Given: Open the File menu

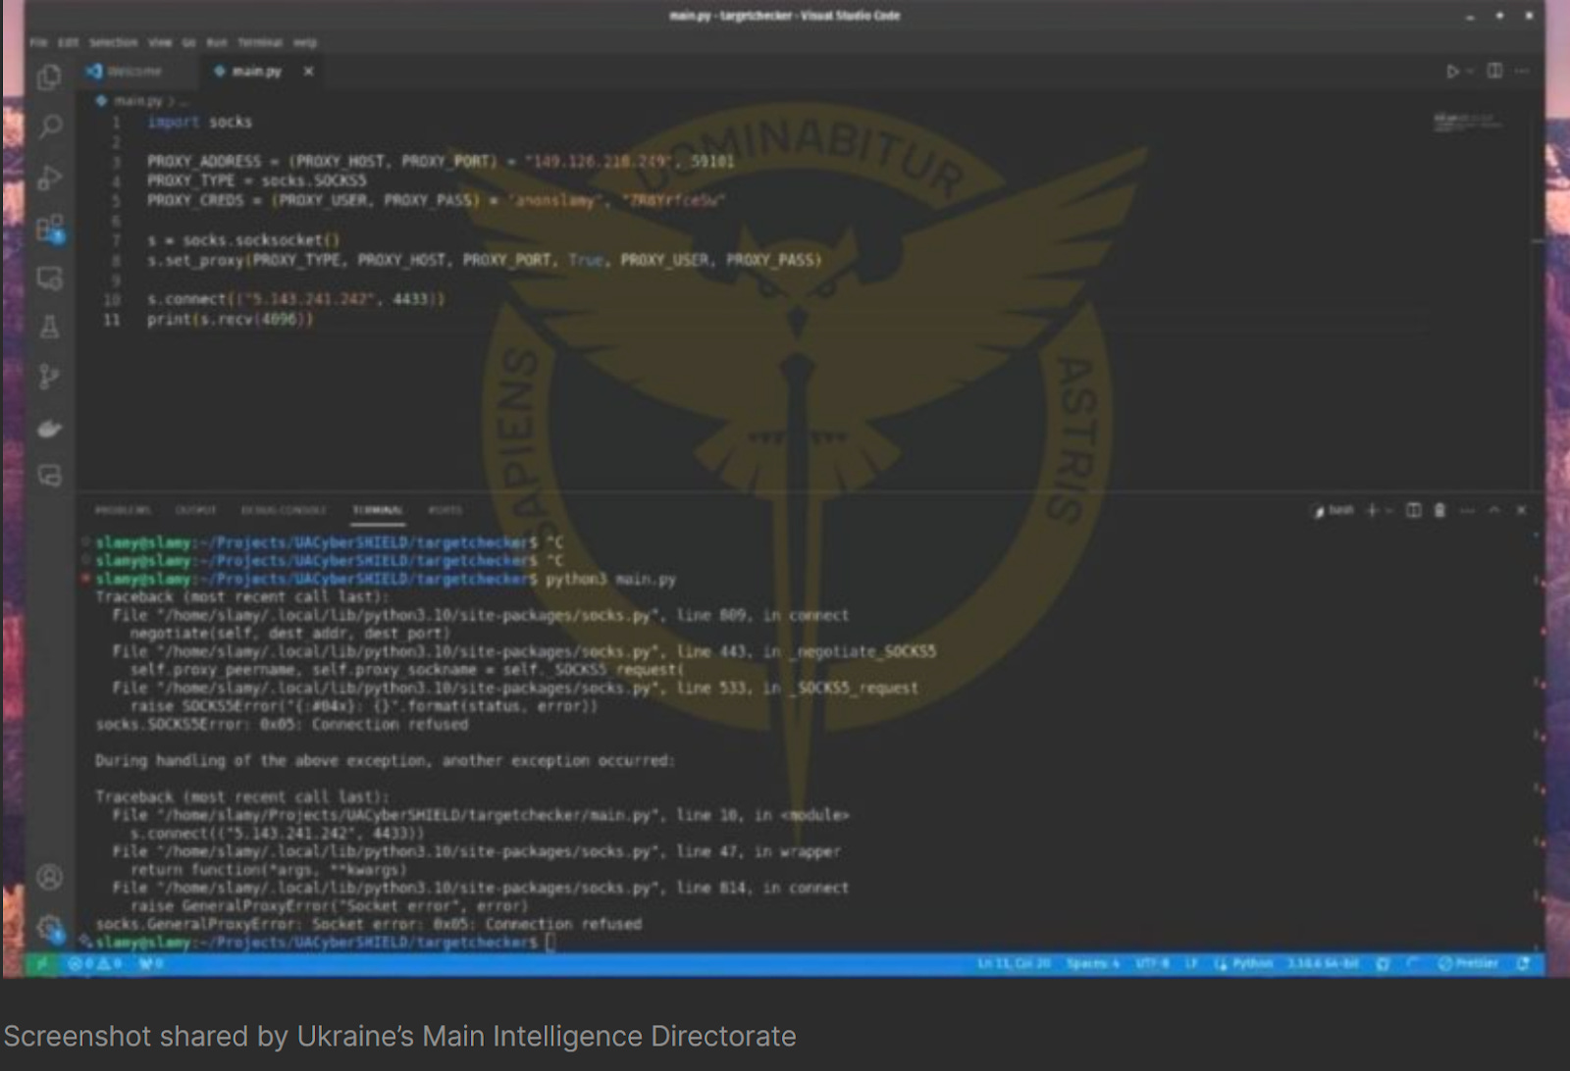Looking at the screenshot, I should click(x=38, y=42).
